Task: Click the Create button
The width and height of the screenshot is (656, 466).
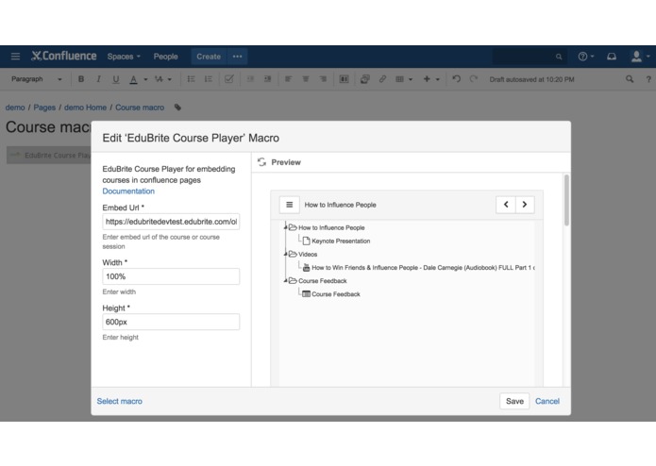Action: tap(209, 57)
